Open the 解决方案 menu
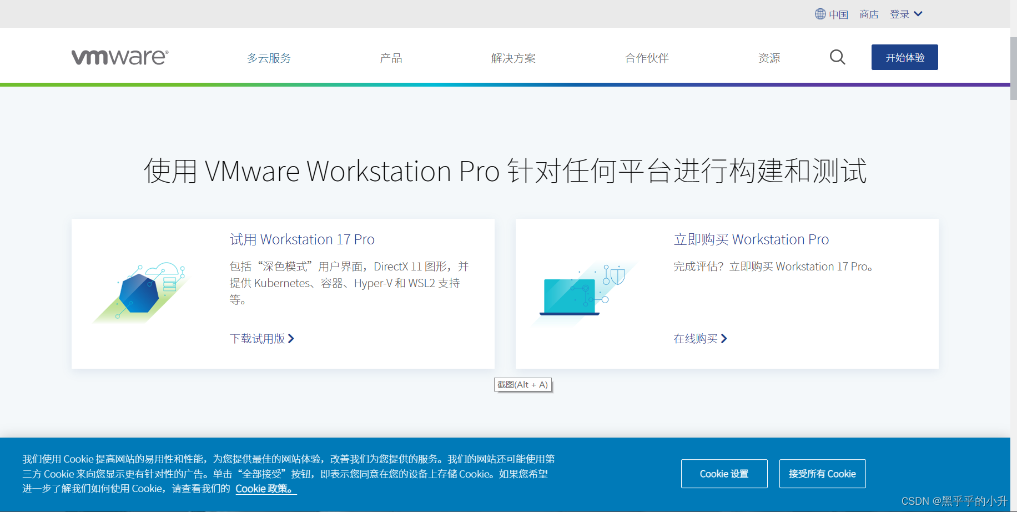Viewport: 1017px width, 512px height. [x=513, y=58]
